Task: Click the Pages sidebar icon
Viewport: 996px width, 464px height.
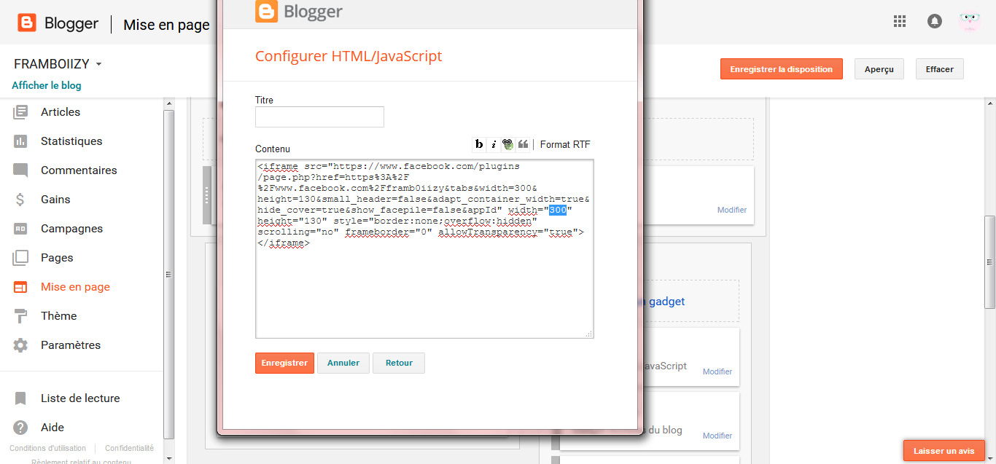Action: 20,258
